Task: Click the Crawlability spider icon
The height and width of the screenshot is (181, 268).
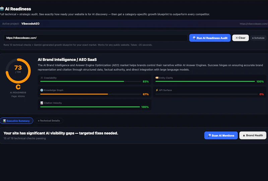Action: point(42,78)
